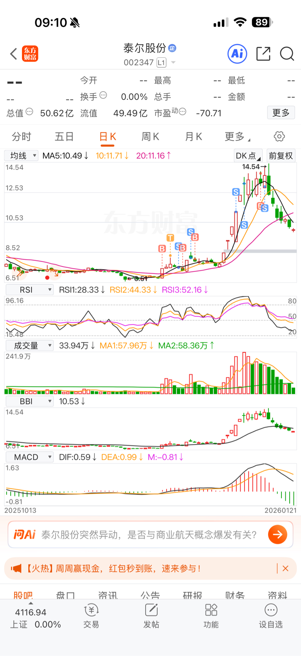The image size is (301, 656).
Task: Tap the BBI 10.53 value label
Action: (x=72, y=401)
